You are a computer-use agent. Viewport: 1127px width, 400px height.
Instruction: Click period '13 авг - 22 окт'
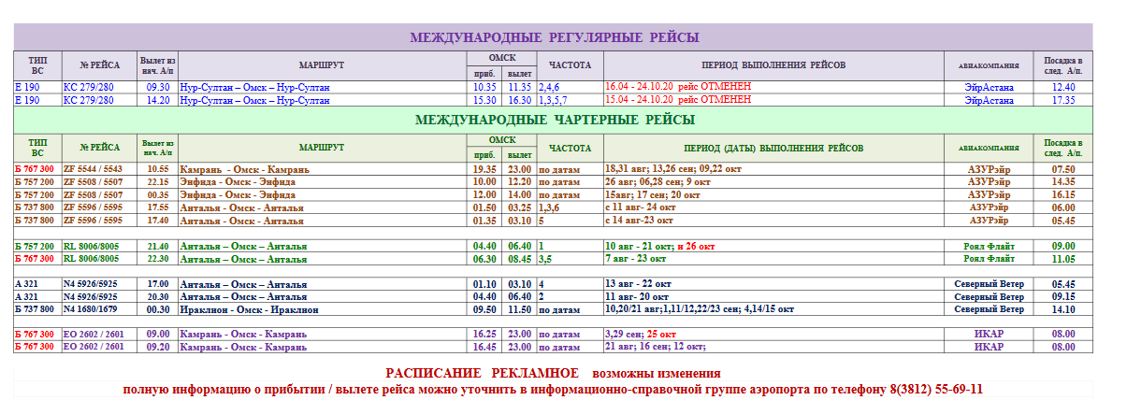click(639, 284)
